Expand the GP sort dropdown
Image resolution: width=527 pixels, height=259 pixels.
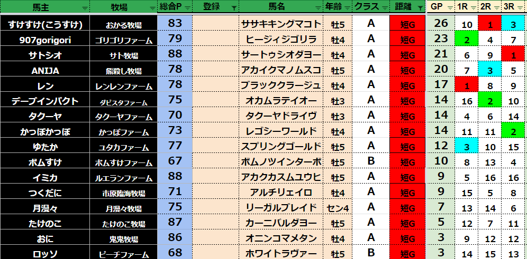[x=450, y=8]
